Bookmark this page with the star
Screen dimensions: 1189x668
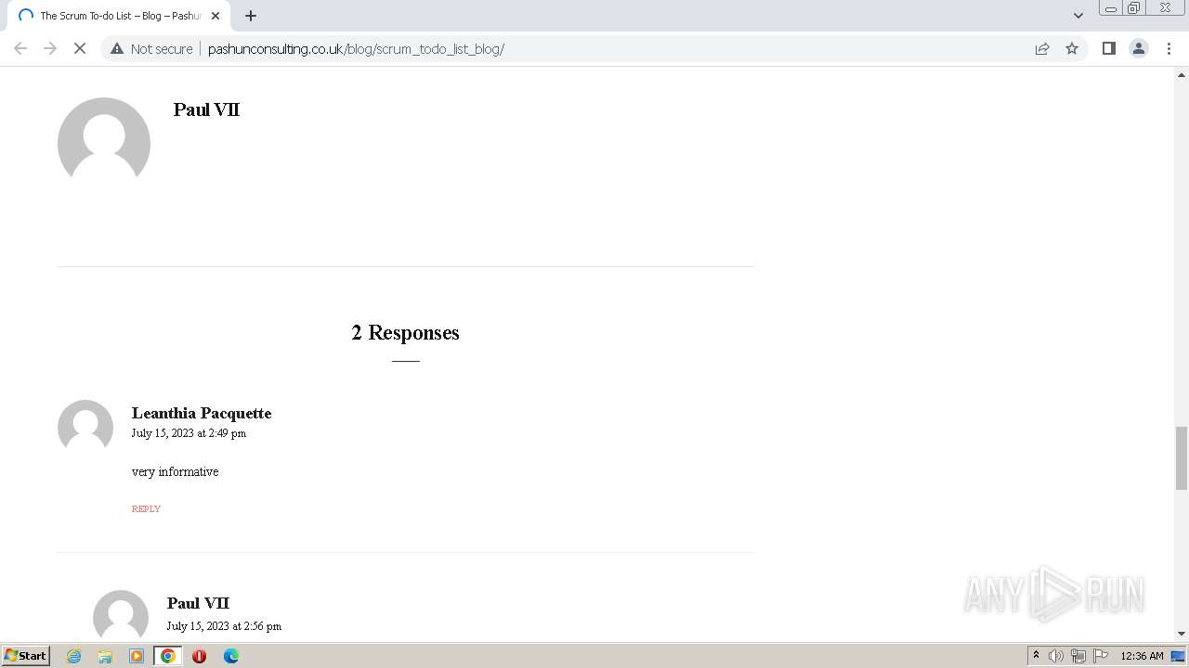pyautogui.click(x=1072, y=48)
